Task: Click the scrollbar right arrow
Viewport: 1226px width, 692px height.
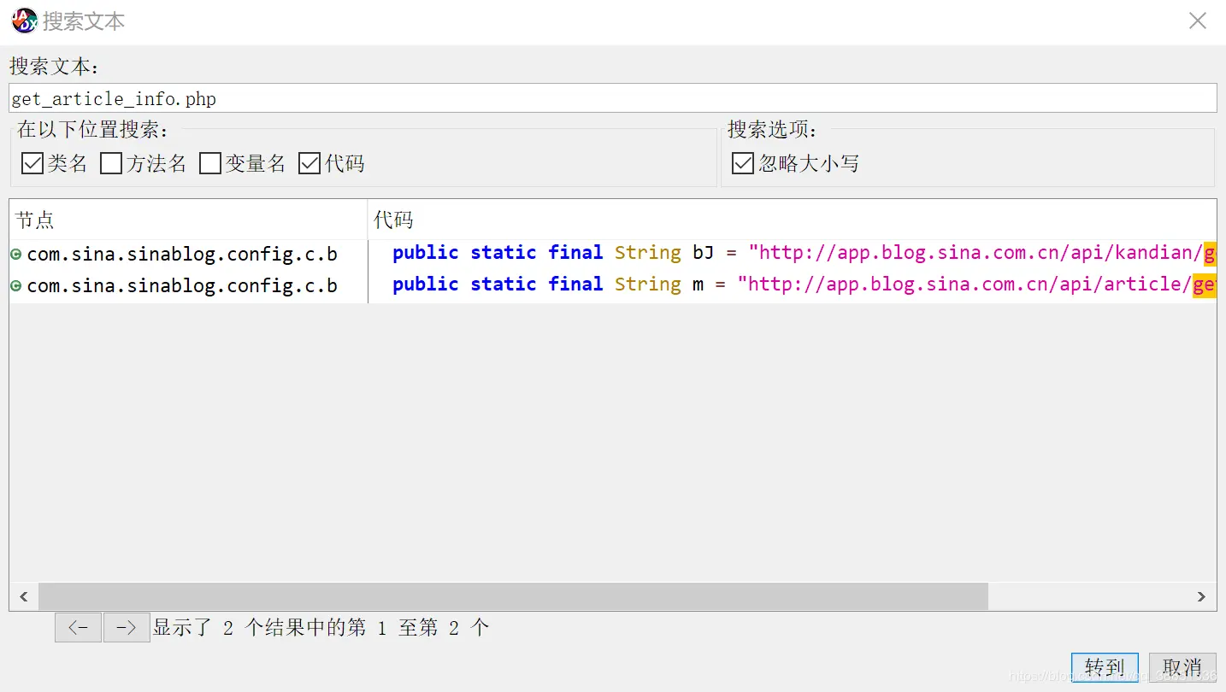Action: (1201, 596)
